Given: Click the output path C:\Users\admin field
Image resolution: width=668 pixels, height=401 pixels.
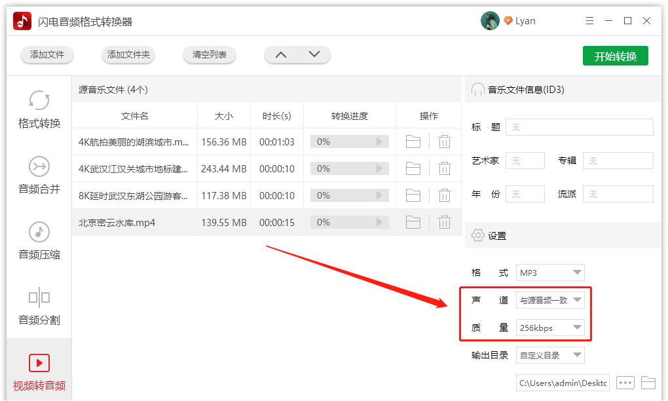Looking at the screenshot, I should [563, 383].
